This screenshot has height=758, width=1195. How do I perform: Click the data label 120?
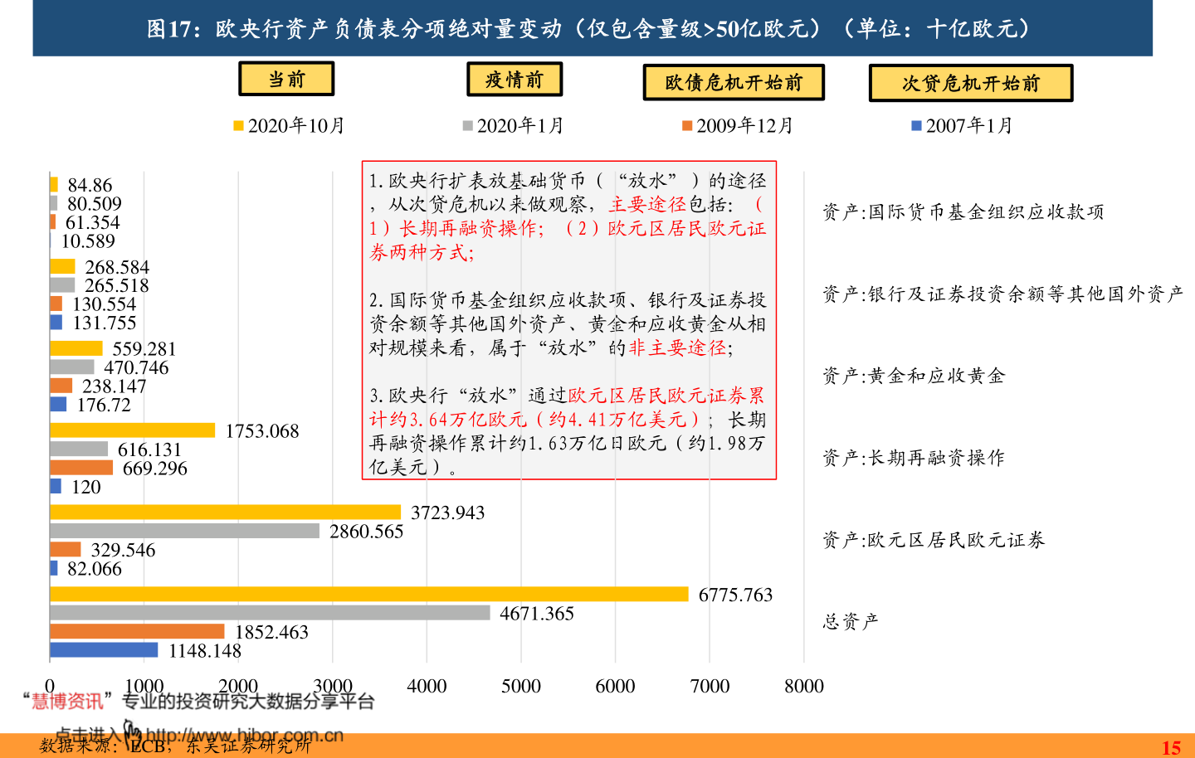(x=86, y=487)
